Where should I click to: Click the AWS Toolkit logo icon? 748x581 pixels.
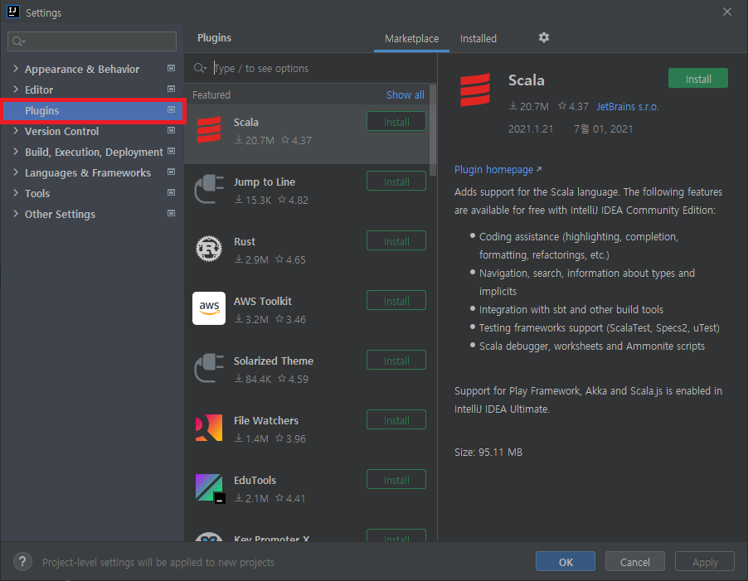tap(209, 308)
